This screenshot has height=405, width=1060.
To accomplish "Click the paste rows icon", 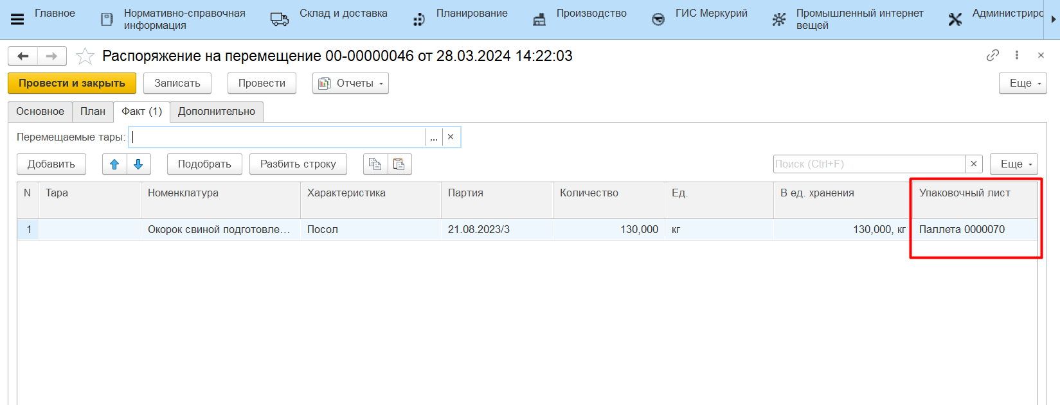I will (399, 164).
